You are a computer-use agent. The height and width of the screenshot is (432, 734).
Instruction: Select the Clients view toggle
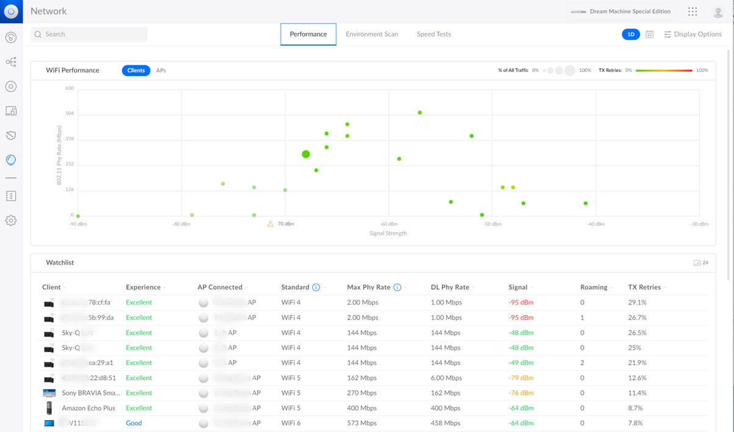click(135, 71)
